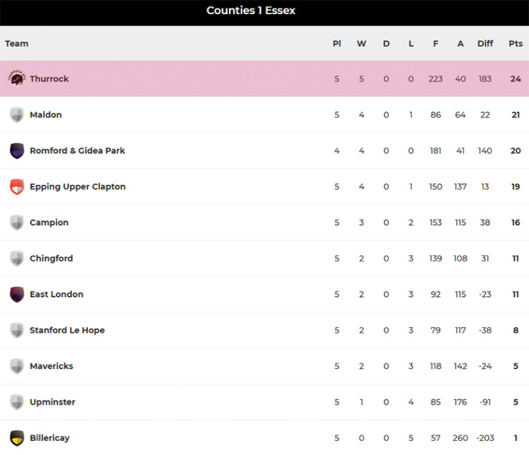Click the Mavericks shield icon
This screenshot has width=529, height=455.
pos(17,366)
